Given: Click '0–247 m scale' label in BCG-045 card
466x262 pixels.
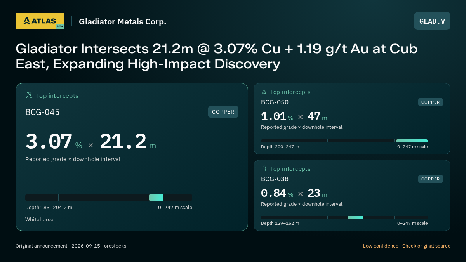Looking at the screenshot, I should point(175,208).
